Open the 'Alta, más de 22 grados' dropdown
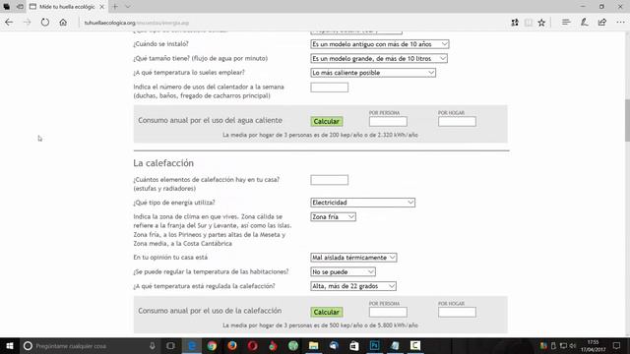 353,286
